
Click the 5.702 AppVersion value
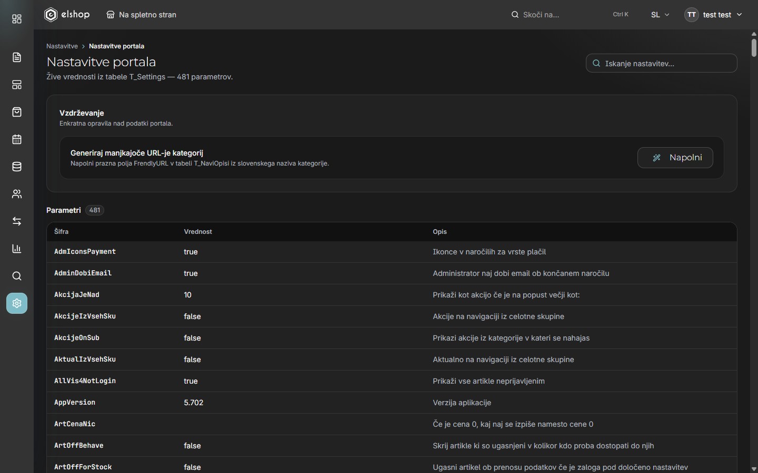194,403
